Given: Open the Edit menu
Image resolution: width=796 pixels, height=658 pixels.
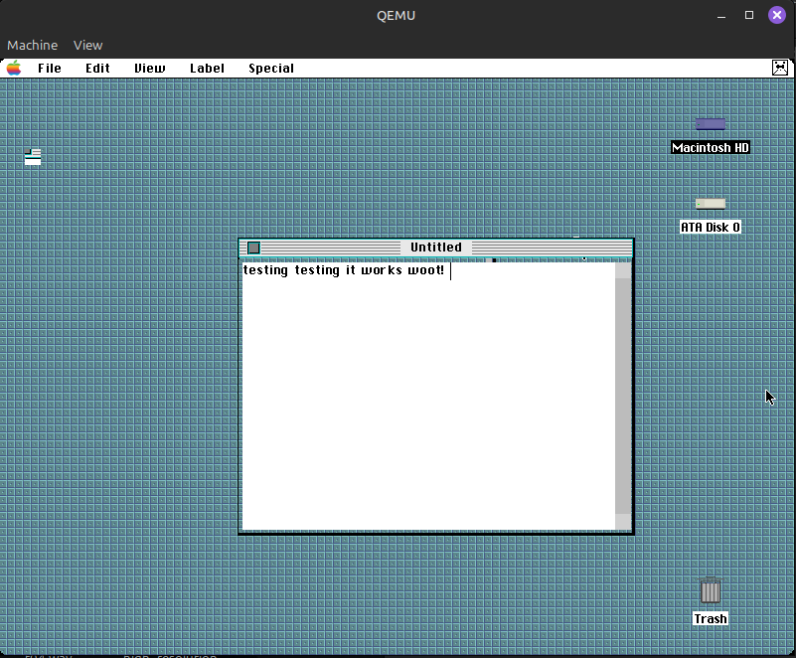Looking at the screenshot, I should (x=96, y=68).
